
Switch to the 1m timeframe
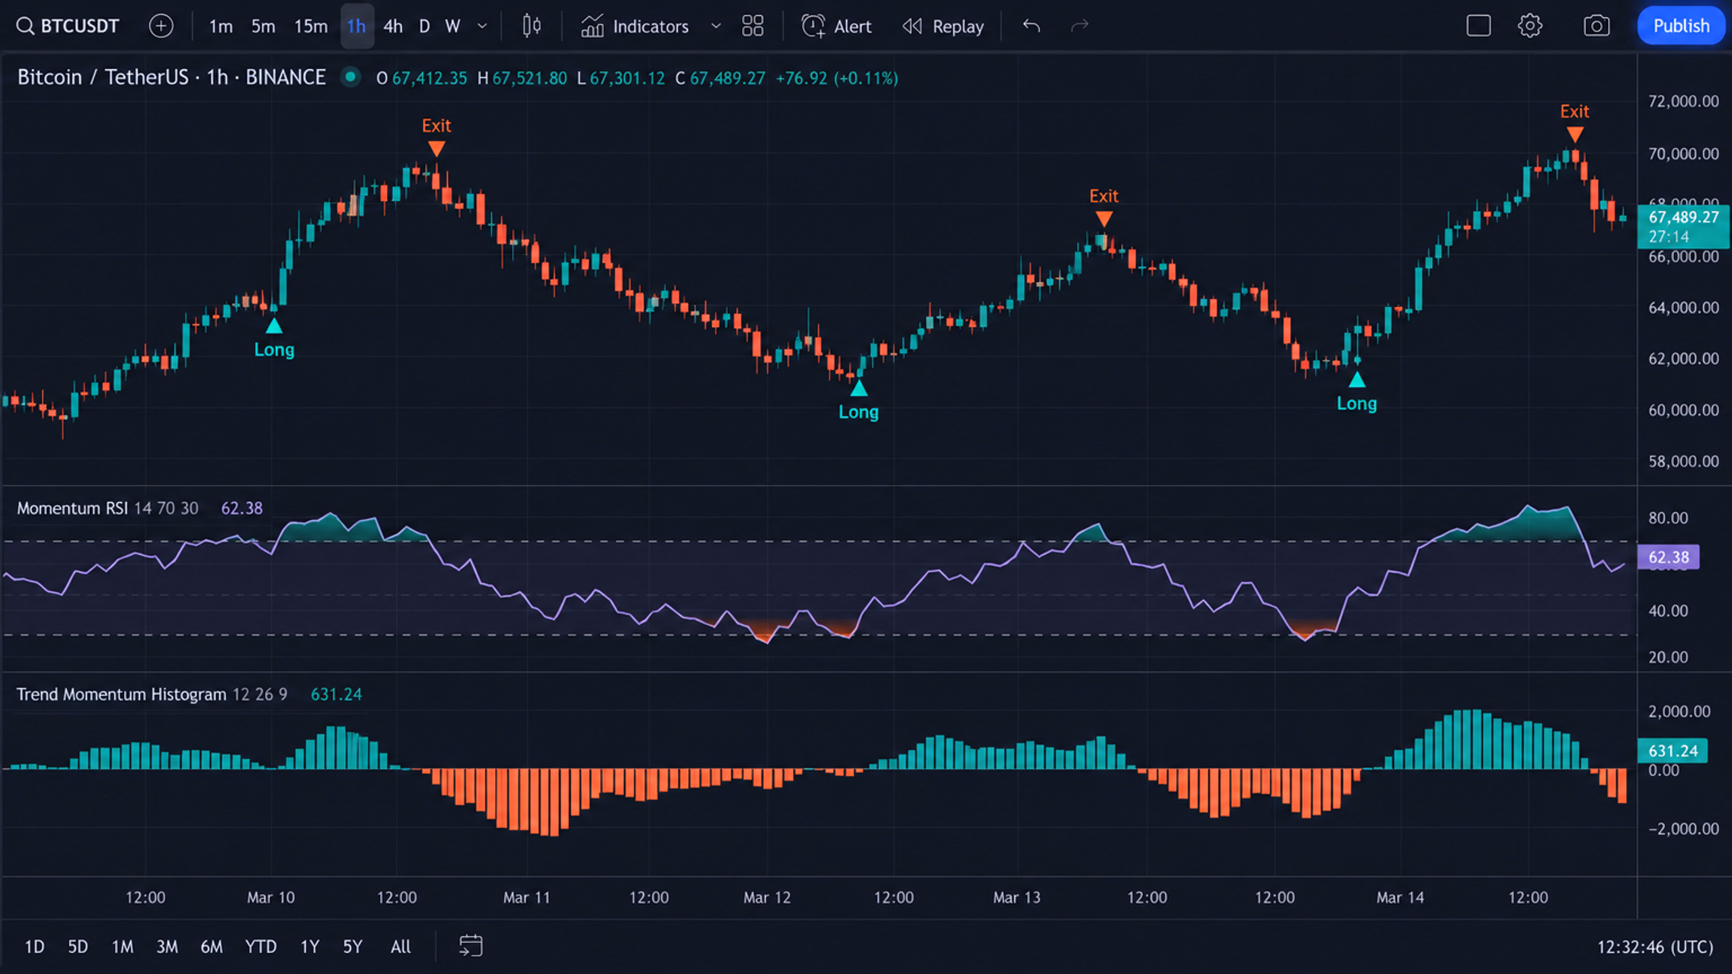click(x=221, y=26)
